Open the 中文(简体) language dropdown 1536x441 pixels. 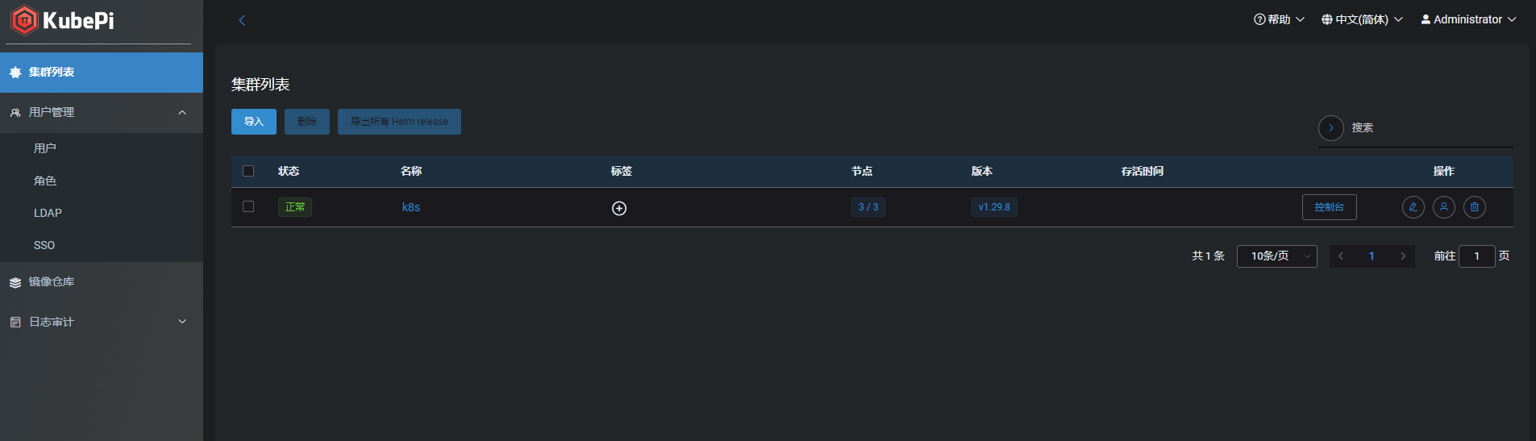coord(1362,19)
